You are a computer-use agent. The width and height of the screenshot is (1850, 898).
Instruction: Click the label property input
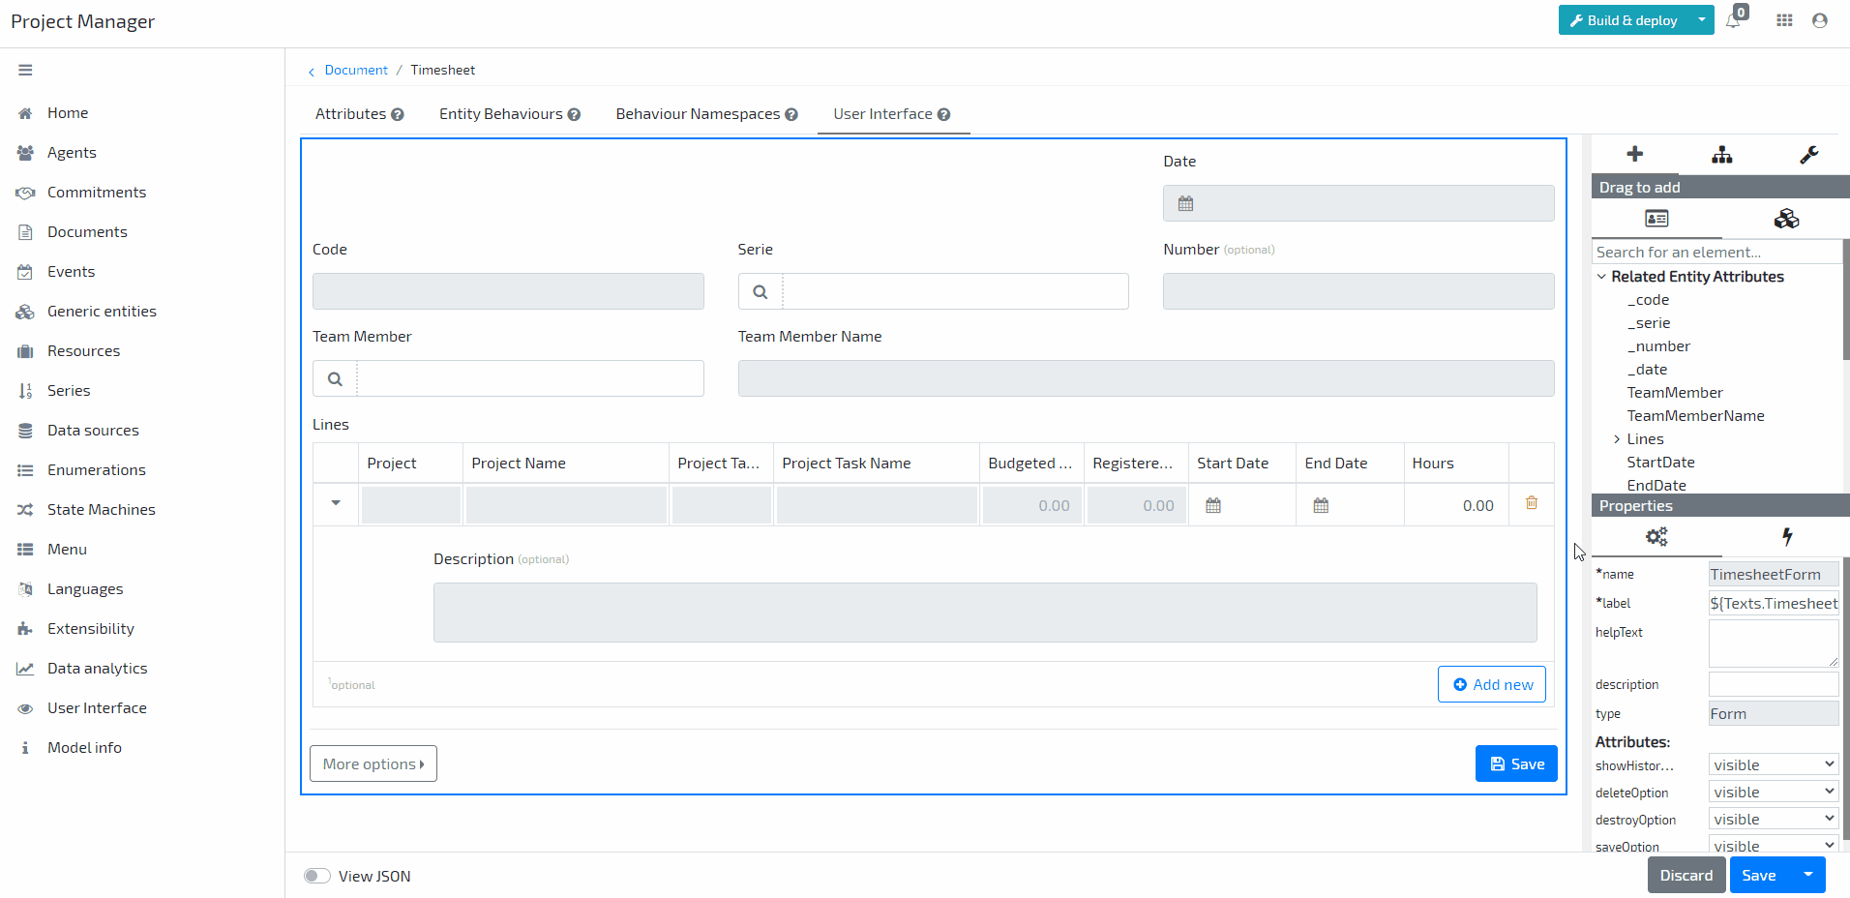(1774, 603)
